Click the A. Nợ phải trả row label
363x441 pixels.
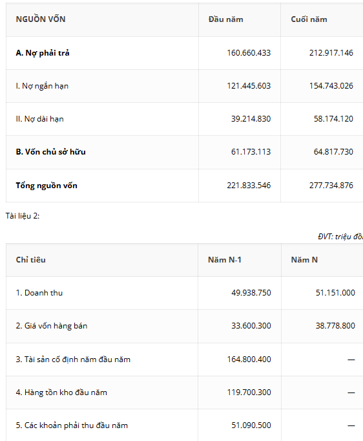coord(43,53)
